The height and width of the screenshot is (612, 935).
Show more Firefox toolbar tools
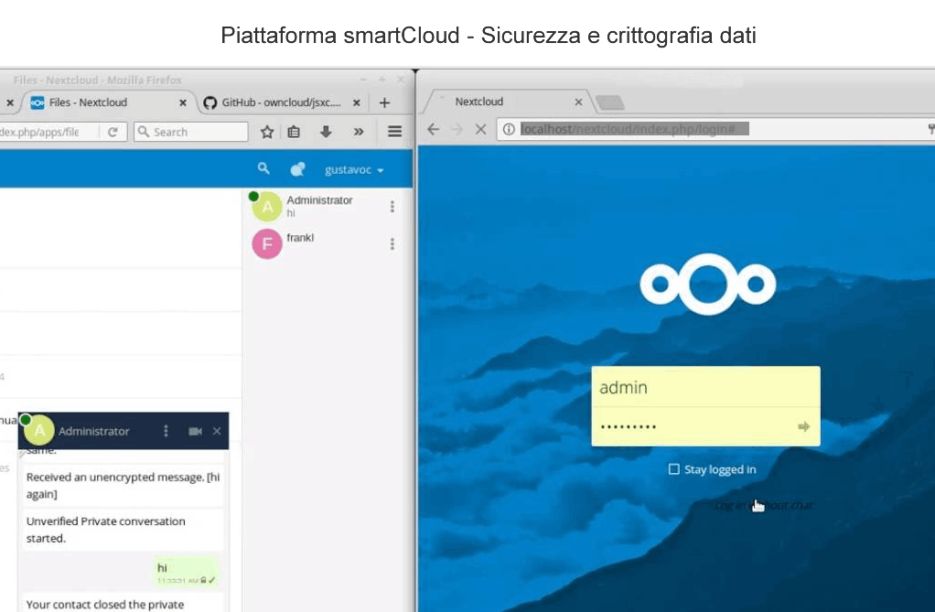coord(359,132)
